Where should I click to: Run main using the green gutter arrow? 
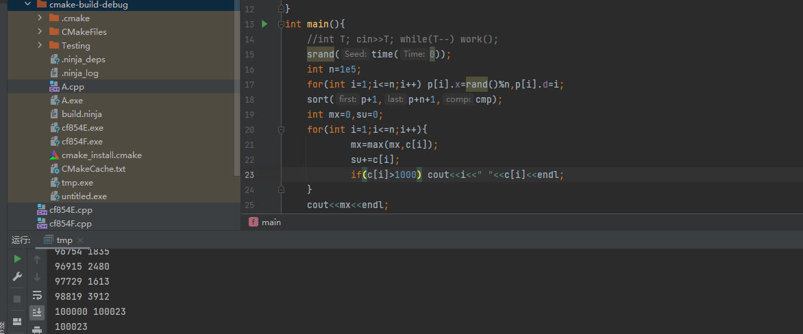[x=264, y=23]
